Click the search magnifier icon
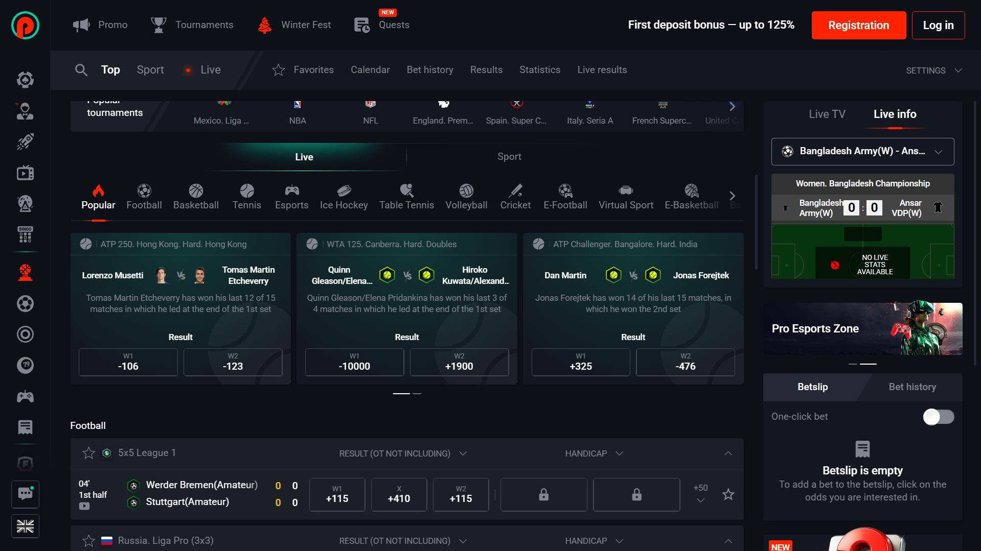This screenshot has height=551, width=981. tap(81, 70)
